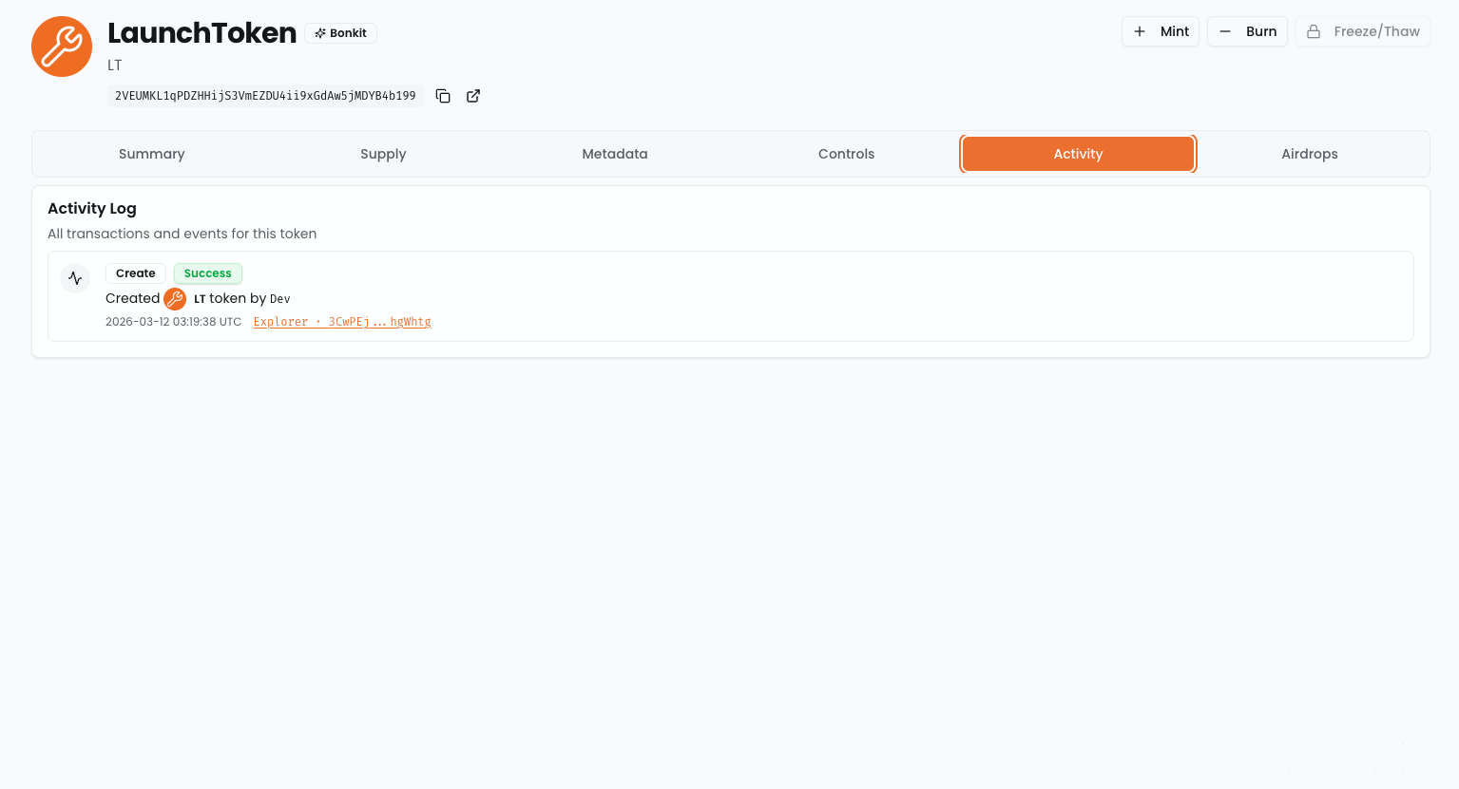Click the Freeze/Thaw lock button

click(1362, 31)
